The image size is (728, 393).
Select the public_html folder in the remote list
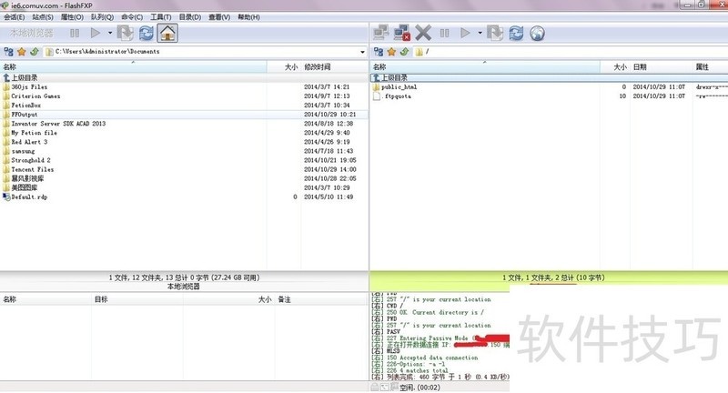[399, 87]
